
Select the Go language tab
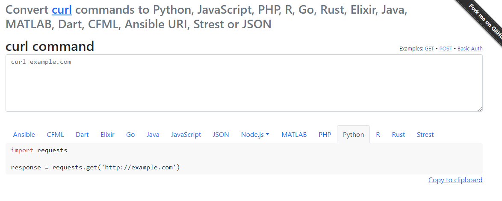pos(130,134)
